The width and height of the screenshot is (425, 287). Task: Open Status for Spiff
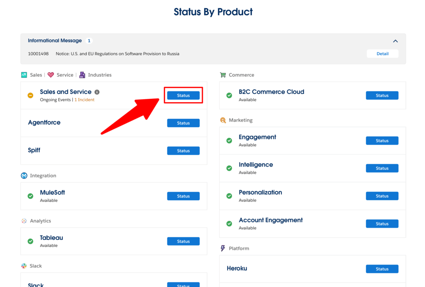tap(183, 150)
